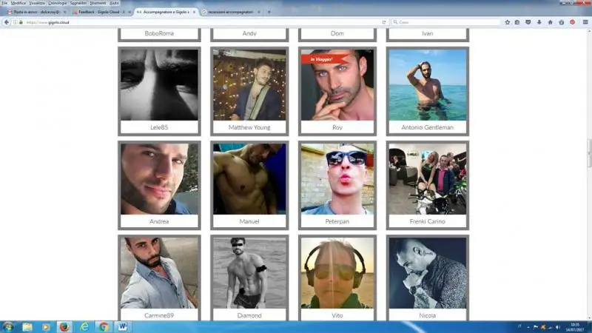Viewport: 592px width, 333px height.
Task: Open the downloads arrow icon
Action: (539, 22)
